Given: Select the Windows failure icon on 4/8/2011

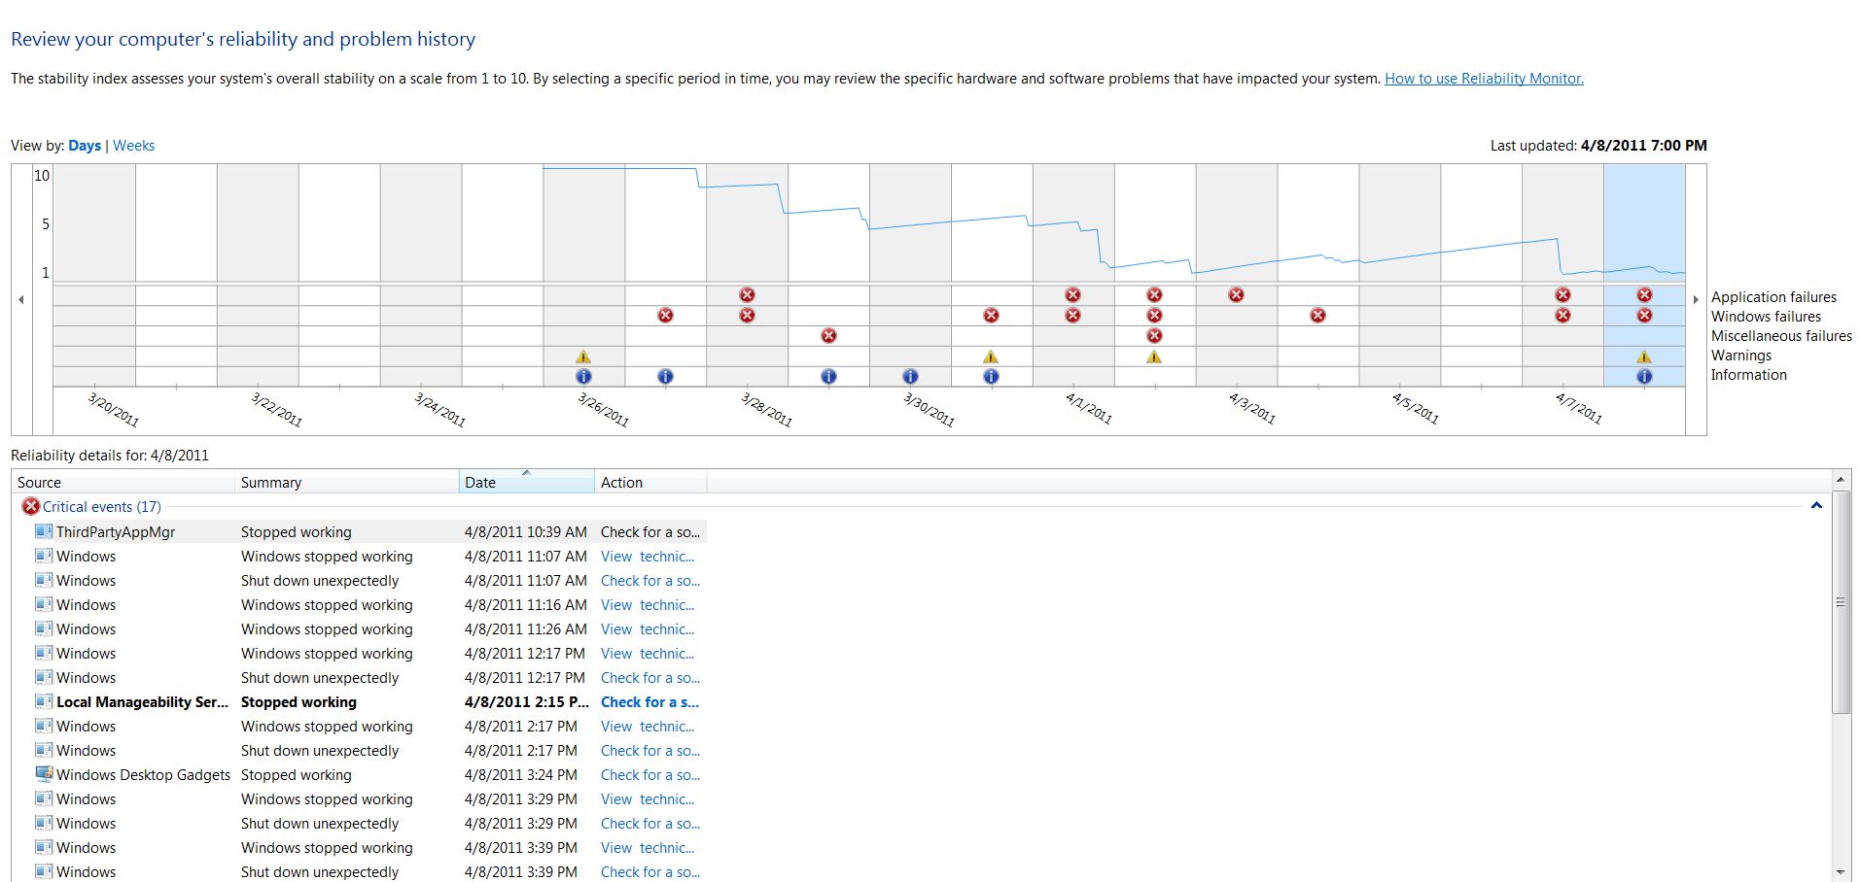Looking at the screenshot, I should [1644, 315].
